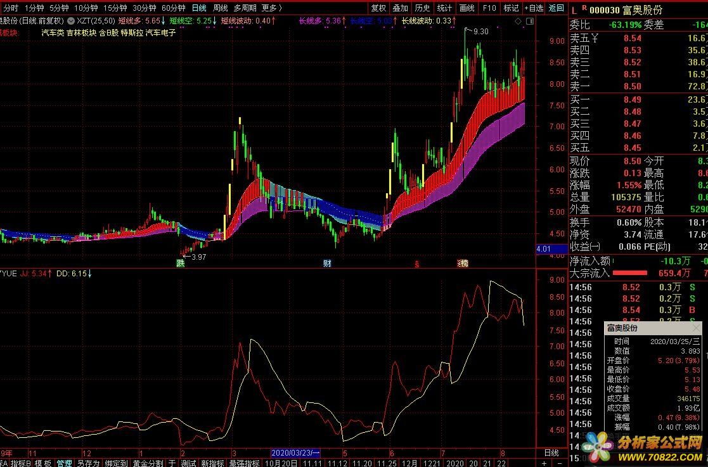Select the 日线 daily period tab
The height and width of the screenshot is (467, 708).
coord(199,8)
